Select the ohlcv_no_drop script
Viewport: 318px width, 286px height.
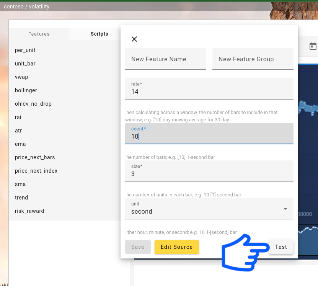coord(33,104)
